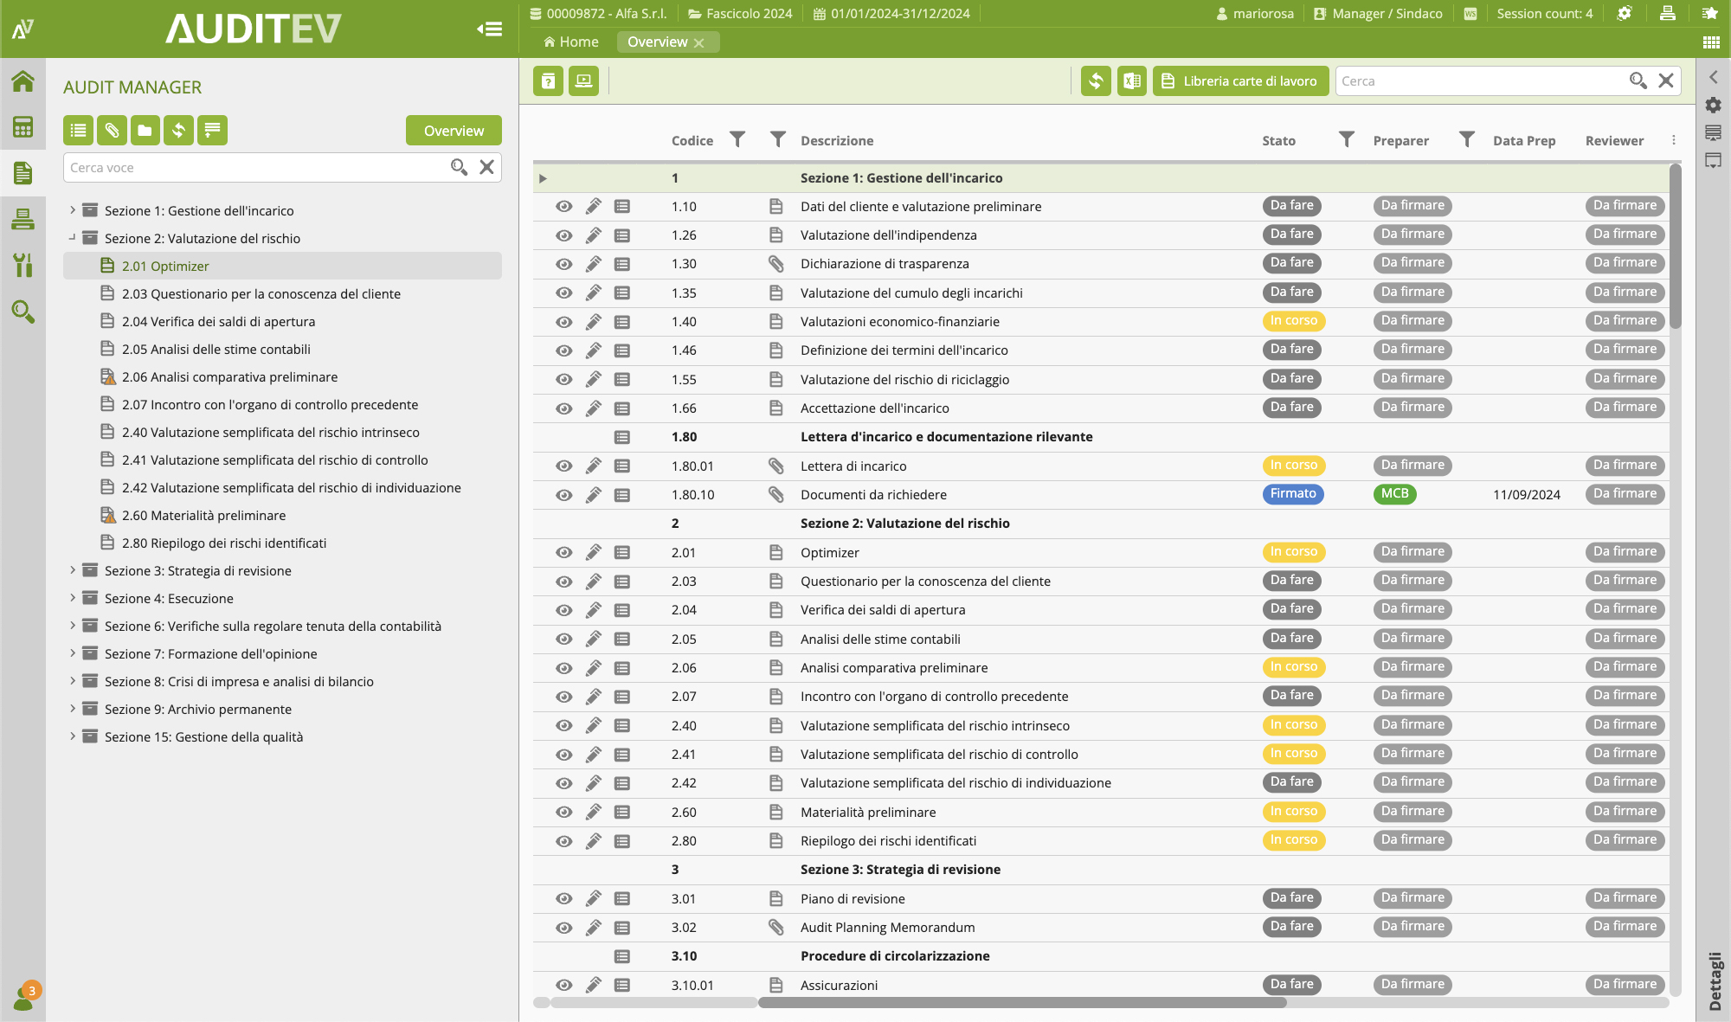Toggle the eye icon for row 2.06
1731x1022 pixels.
(563, 668)
